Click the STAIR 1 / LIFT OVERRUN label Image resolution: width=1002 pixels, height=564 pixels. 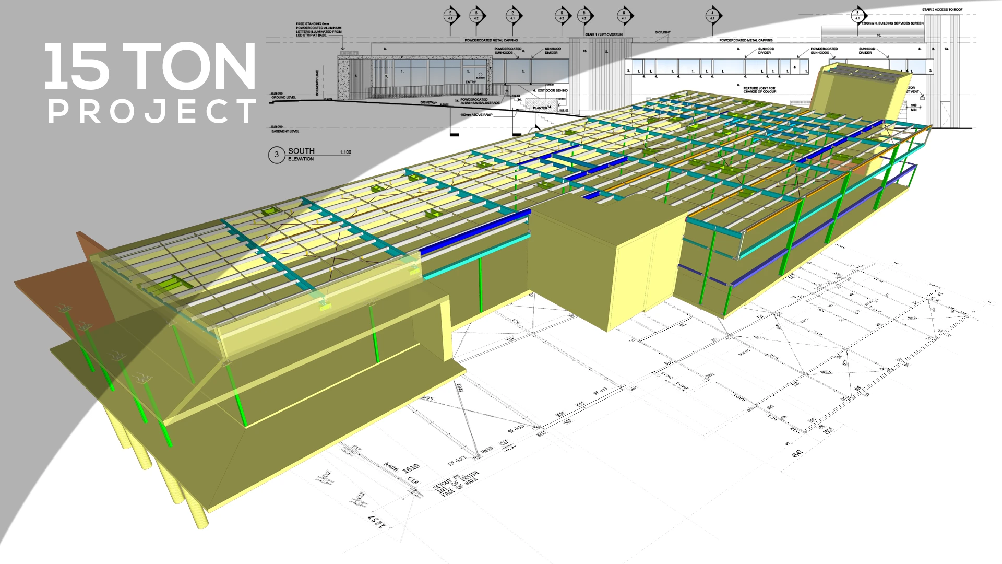604,34
